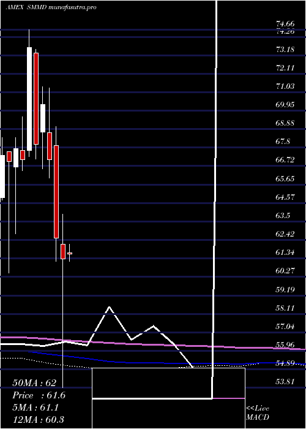Click the 60.27 price axis label

click(x=286, y=271)
